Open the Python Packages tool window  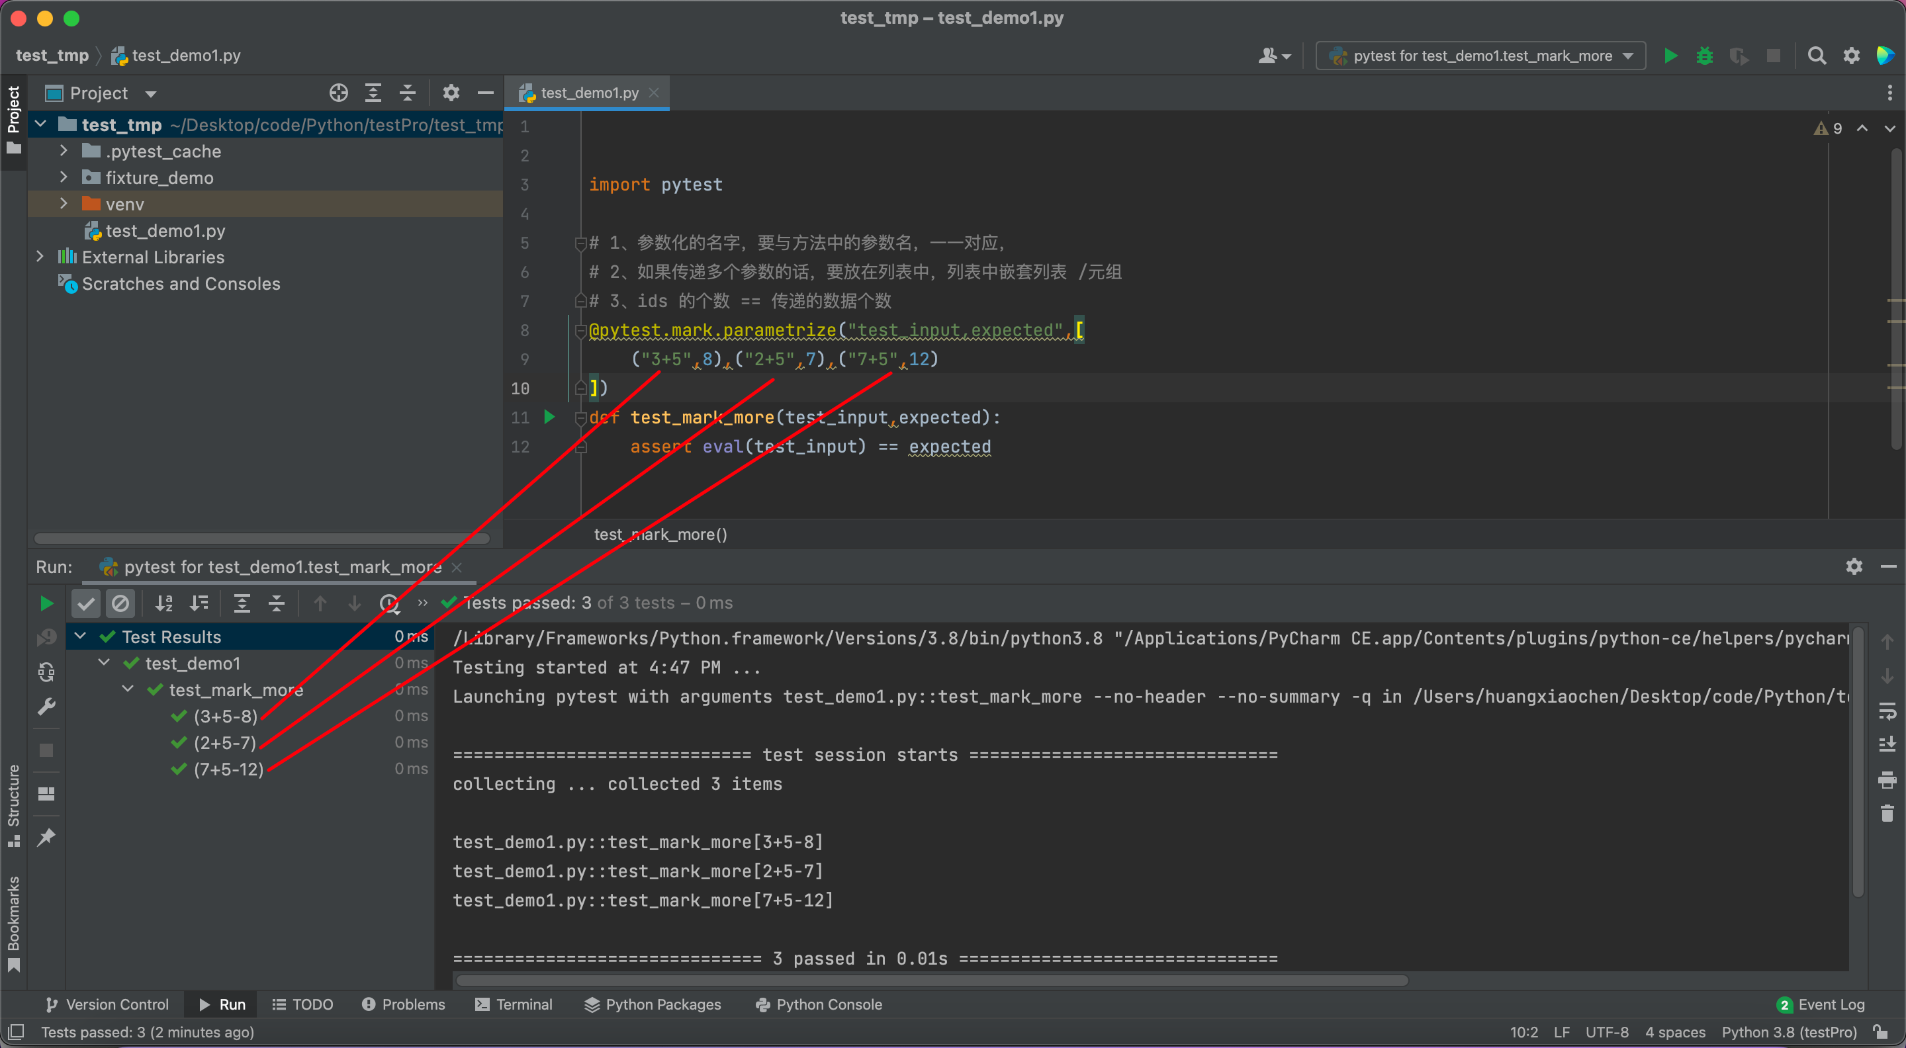pos(653,1004)
